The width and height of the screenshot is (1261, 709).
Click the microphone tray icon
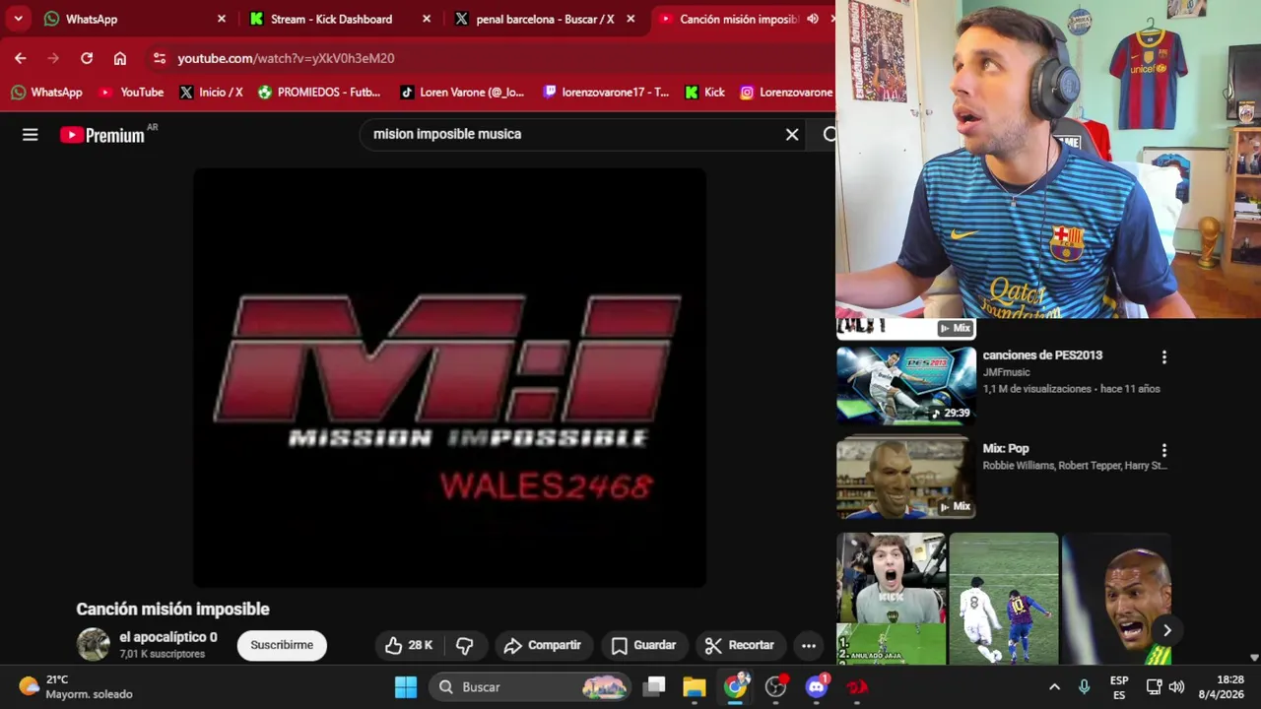pos(1084,687)
